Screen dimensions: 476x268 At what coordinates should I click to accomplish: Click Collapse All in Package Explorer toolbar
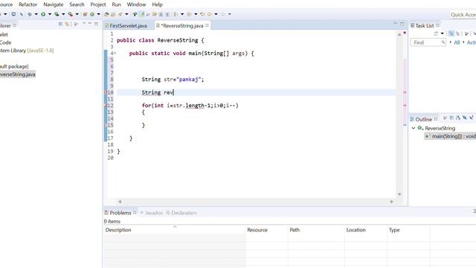60,24
